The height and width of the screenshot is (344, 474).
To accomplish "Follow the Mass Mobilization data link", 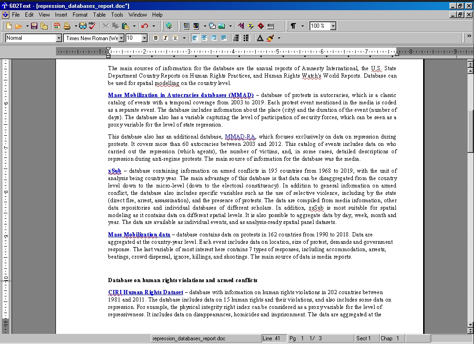I will pos(139,235).
